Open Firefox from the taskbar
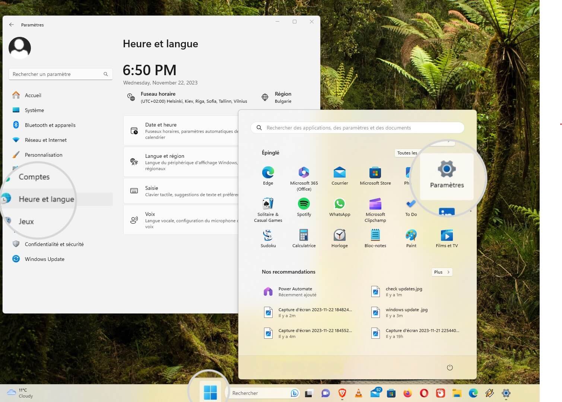 click(407, 393)
